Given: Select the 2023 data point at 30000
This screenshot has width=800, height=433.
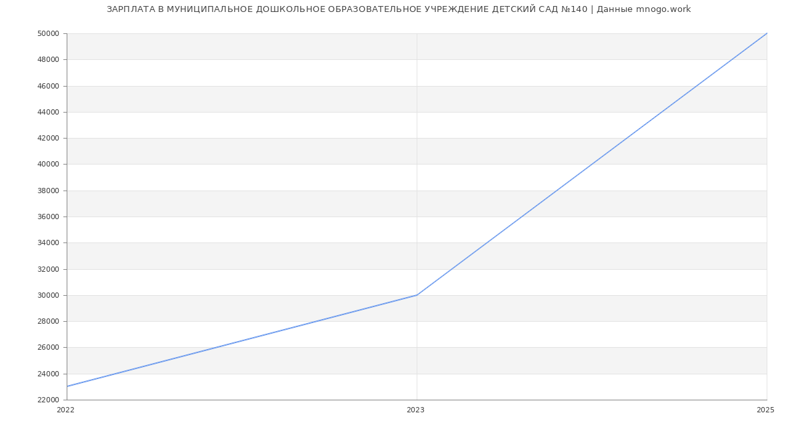Looking at the screenshot, I should pos(417,295).
